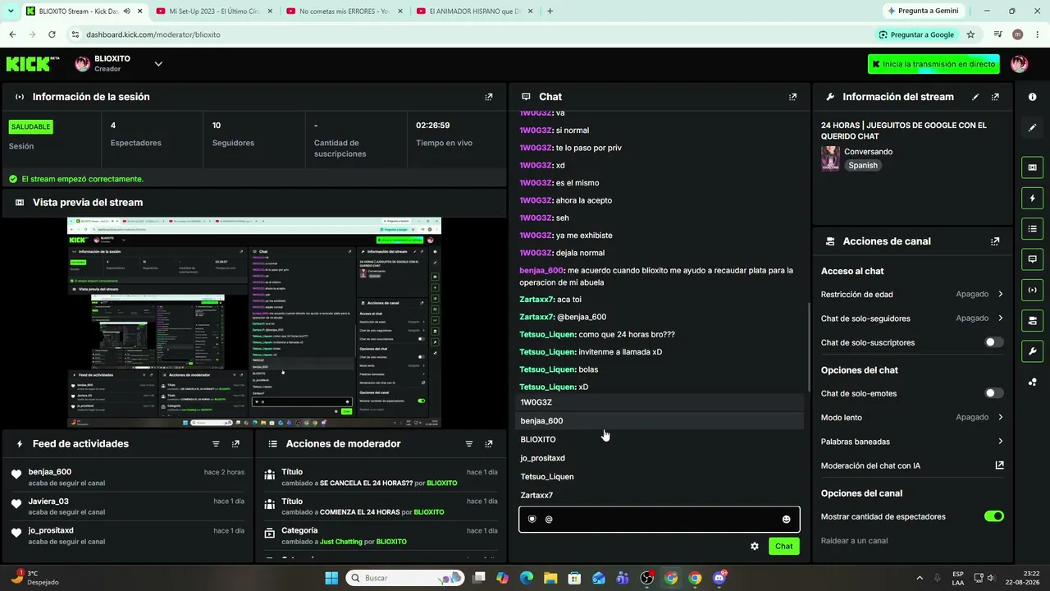
Task: Disable Mostrar cantidad de espectadores switch
Action: click(x=993, y=516)
